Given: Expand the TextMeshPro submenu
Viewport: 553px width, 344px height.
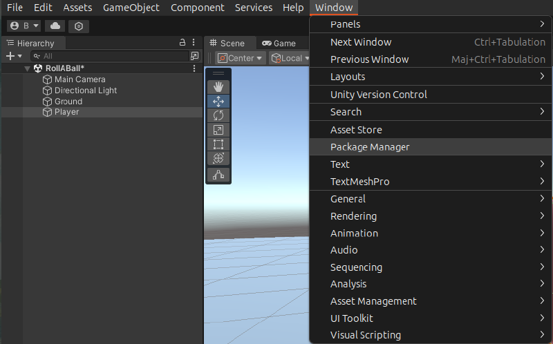Looking at the screenshot, I should [431, 182].
